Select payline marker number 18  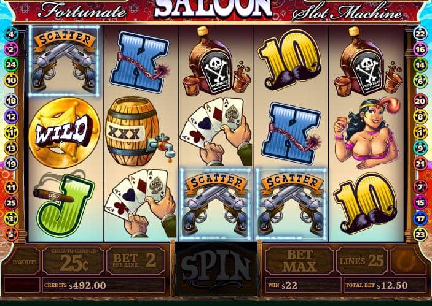click(11, 101)
